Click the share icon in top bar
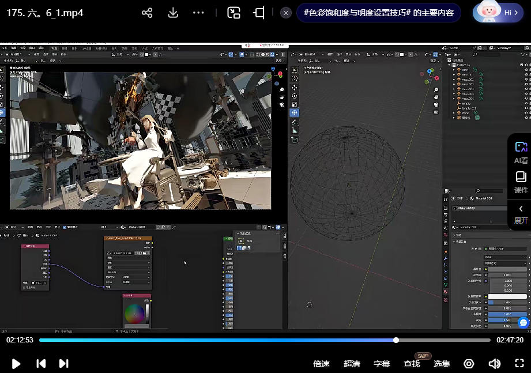 (147, 13)
